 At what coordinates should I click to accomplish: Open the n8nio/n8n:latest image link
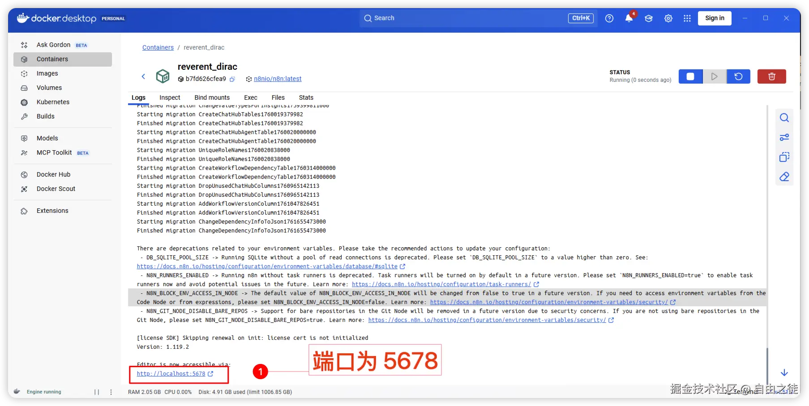tap(278, 79)
